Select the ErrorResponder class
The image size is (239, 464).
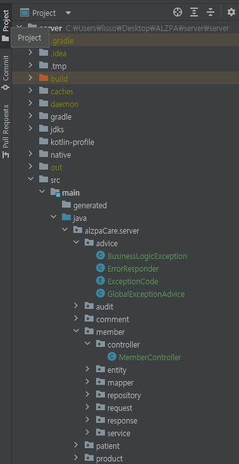[133, 268]
